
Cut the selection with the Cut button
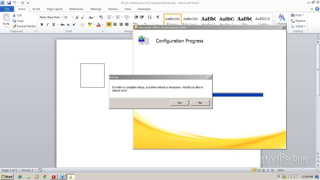click(17, 15)
